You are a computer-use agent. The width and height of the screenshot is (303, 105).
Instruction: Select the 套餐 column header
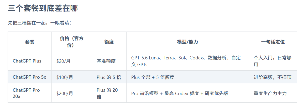point(30,42)
